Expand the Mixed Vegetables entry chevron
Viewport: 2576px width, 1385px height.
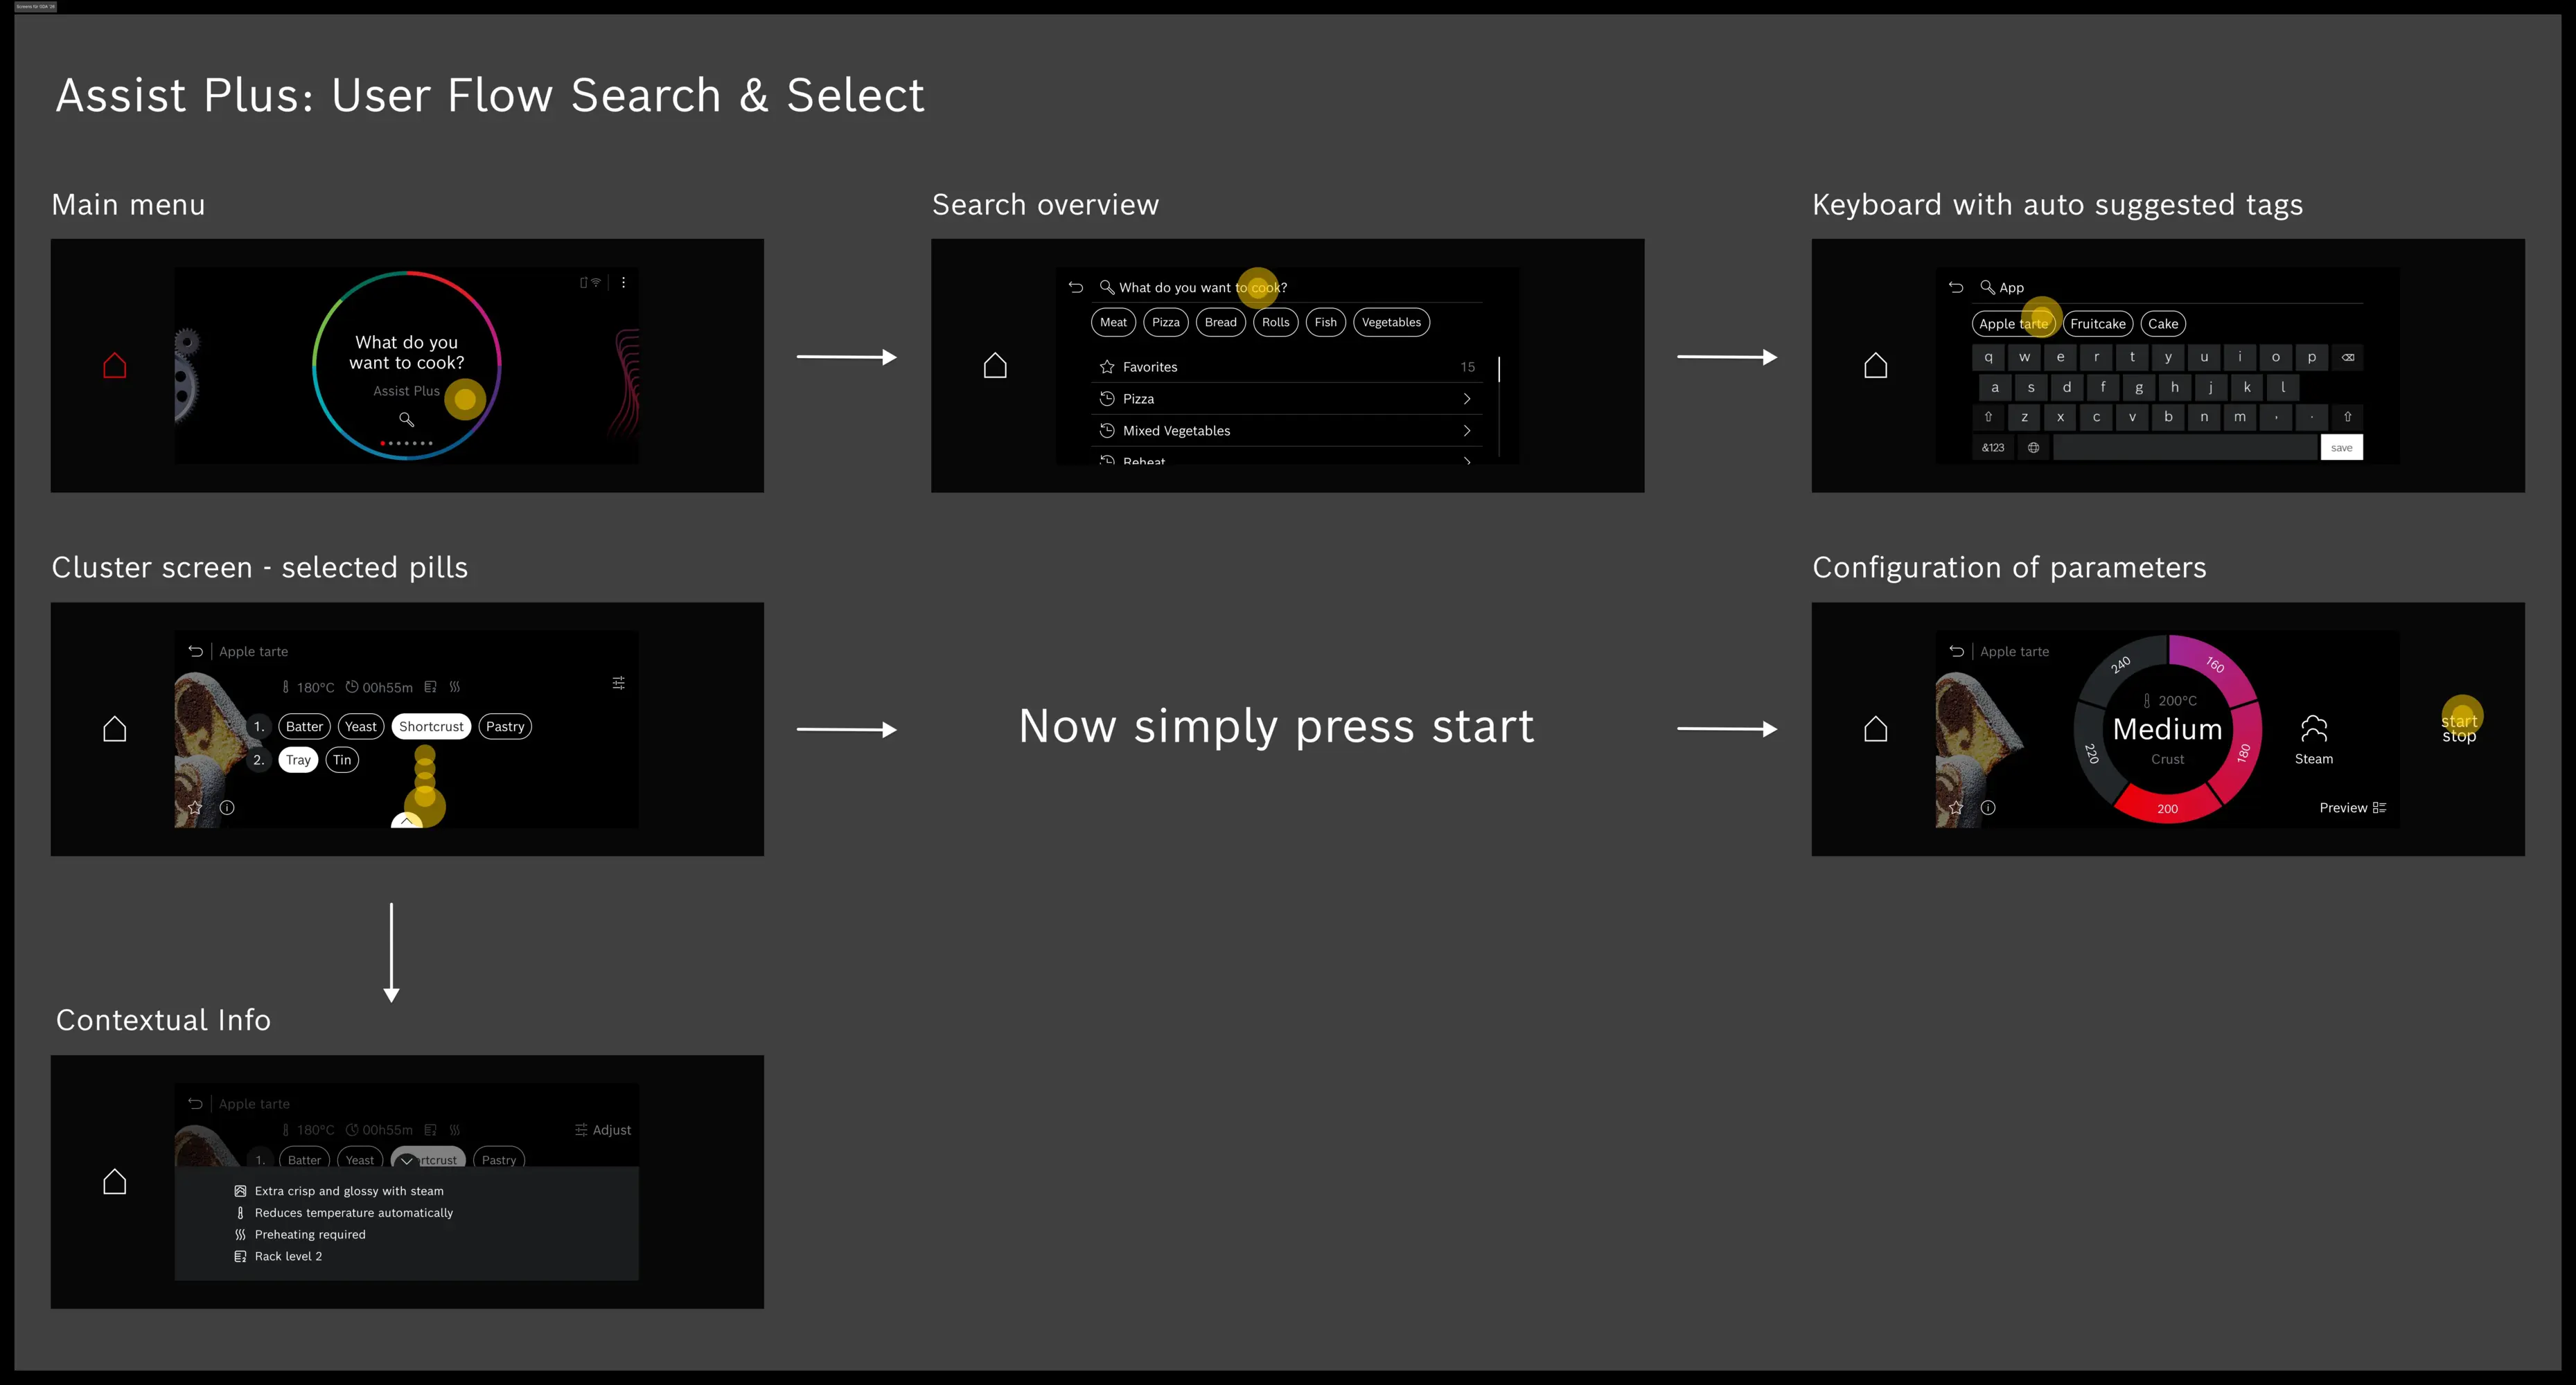1466,431
